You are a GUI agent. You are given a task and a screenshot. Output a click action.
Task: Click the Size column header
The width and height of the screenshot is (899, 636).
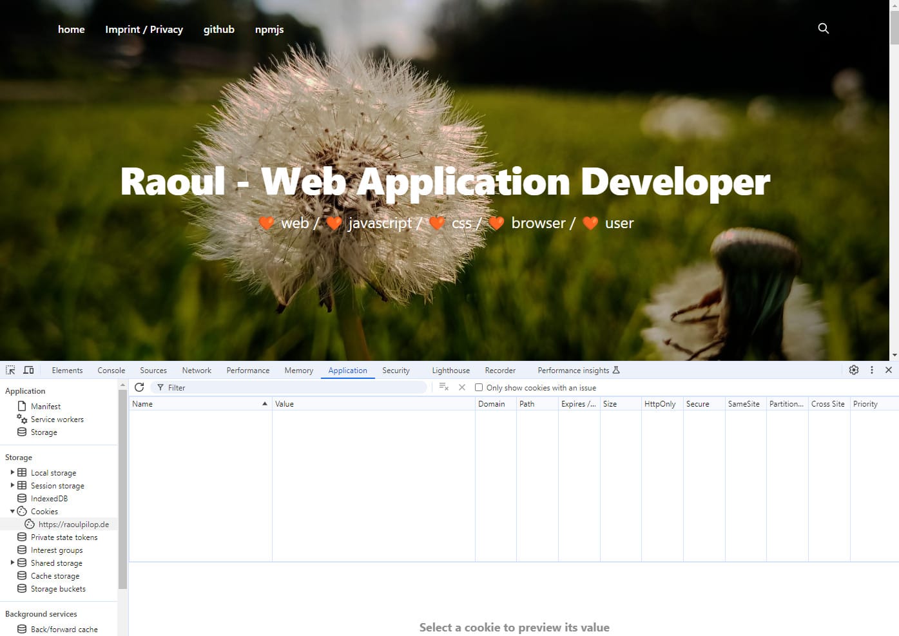click(621, 403)
